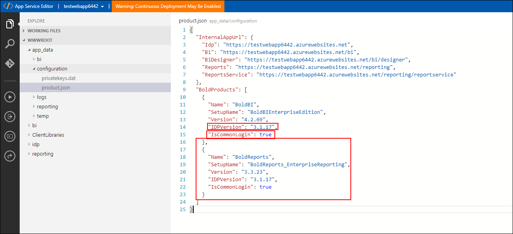
Task: Expand the idp folder
Action: point(95,144)
